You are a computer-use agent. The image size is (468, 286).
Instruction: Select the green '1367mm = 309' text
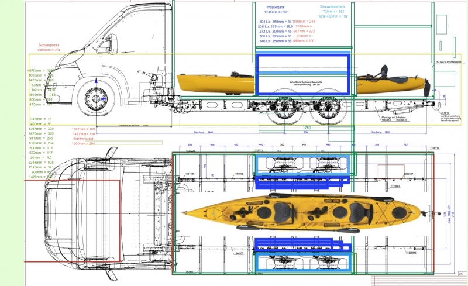[40, 129]
